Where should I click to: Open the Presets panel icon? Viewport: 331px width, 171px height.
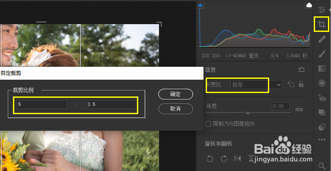coord(322,127)
